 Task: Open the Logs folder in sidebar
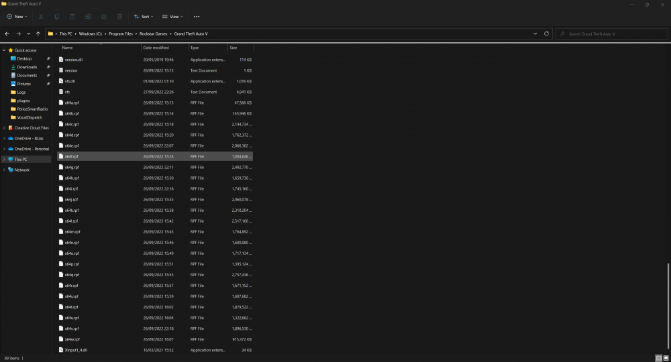click(21, 93)
